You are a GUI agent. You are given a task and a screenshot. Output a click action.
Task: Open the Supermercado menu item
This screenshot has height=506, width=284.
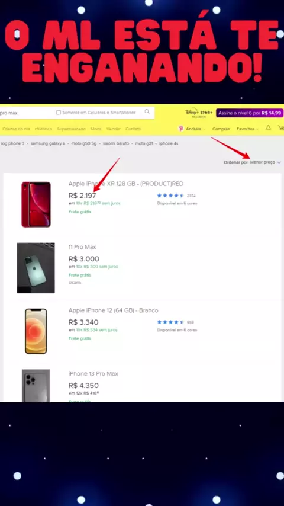pos(71,129)
